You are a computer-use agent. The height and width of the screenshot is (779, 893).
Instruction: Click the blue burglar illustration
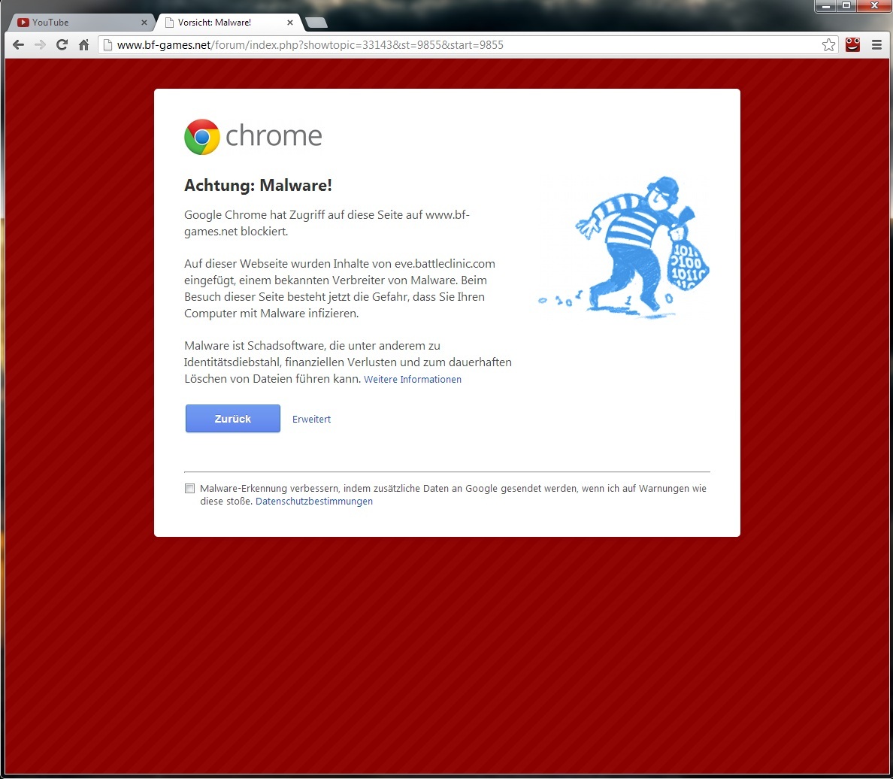point(625,247)
